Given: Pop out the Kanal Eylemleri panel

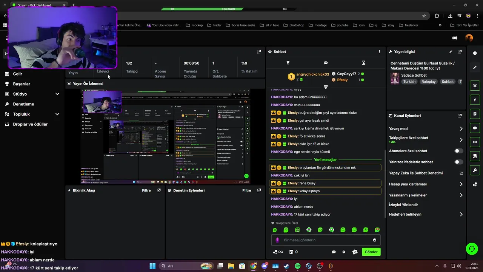Looking at the screenshot, I should pos(460,116).
